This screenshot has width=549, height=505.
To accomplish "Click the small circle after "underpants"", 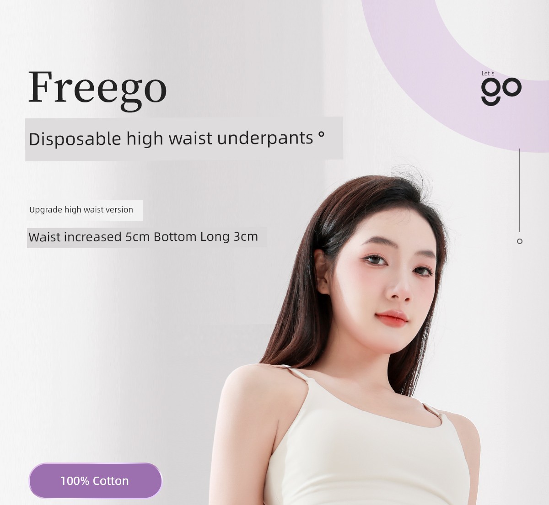I will 321,134.
